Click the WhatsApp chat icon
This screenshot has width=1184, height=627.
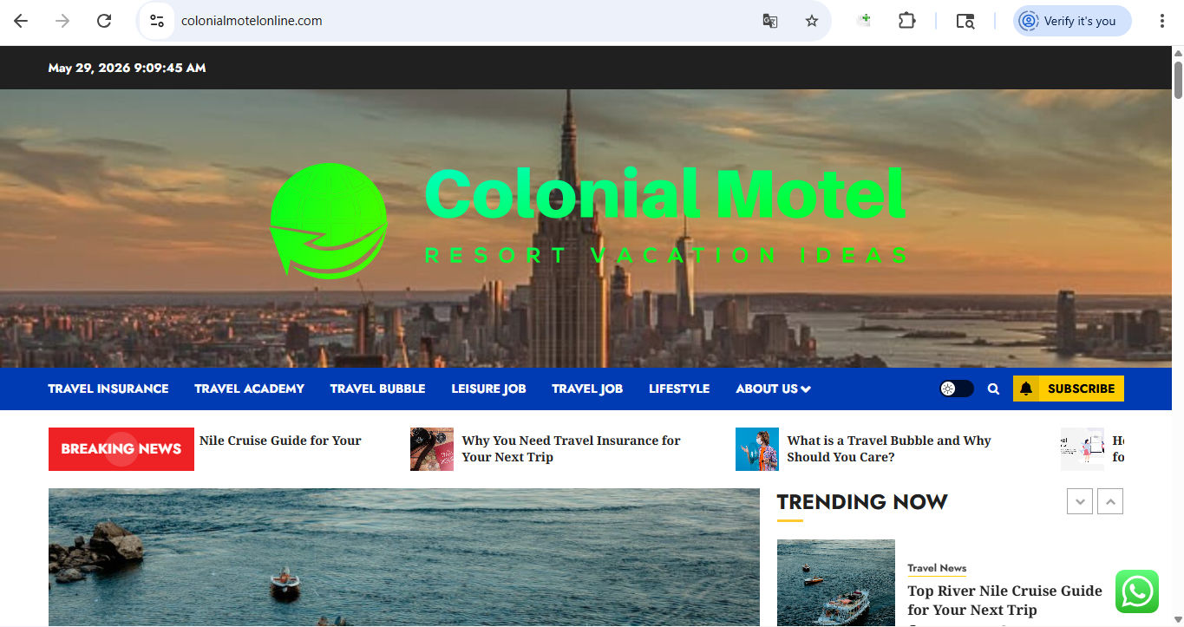click(1136, 591)
